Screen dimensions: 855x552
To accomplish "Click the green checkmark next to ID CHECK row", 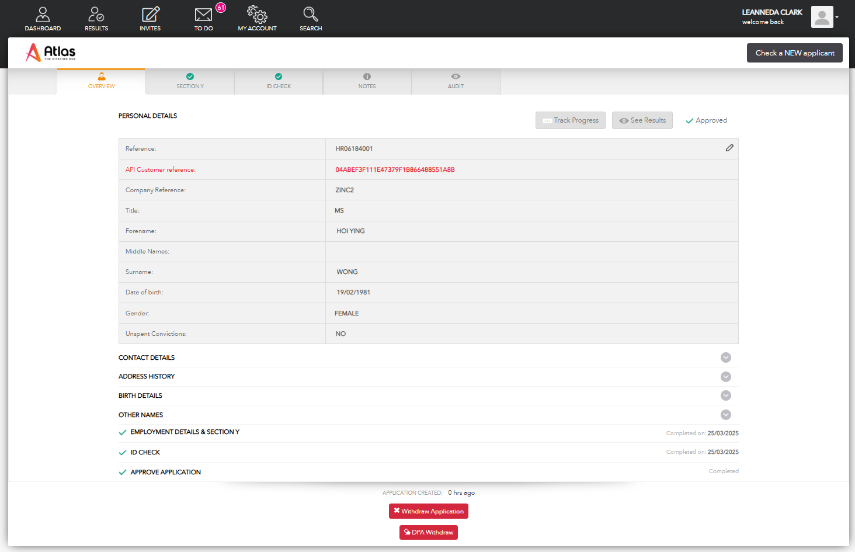I will coord(123,453).
